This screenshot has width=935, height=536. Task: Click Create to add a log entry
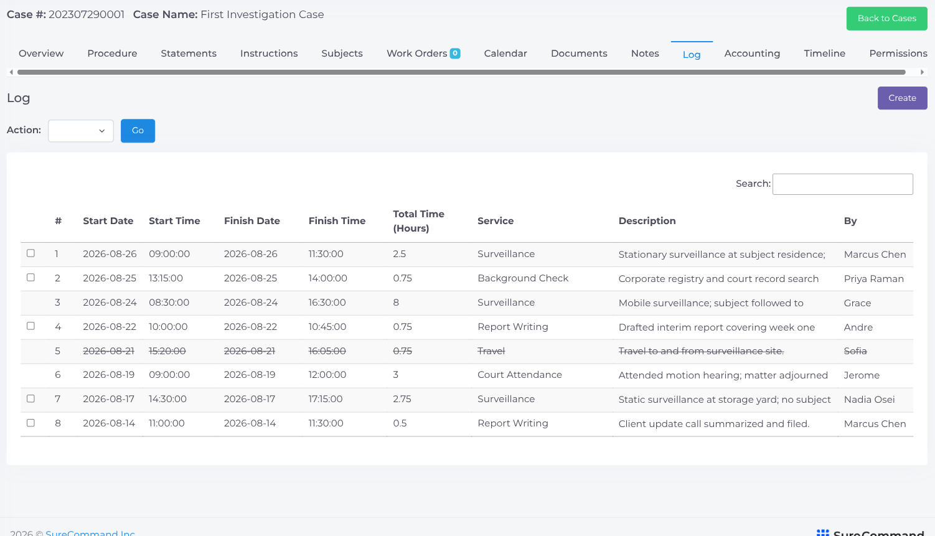click(x=902, y=98)
